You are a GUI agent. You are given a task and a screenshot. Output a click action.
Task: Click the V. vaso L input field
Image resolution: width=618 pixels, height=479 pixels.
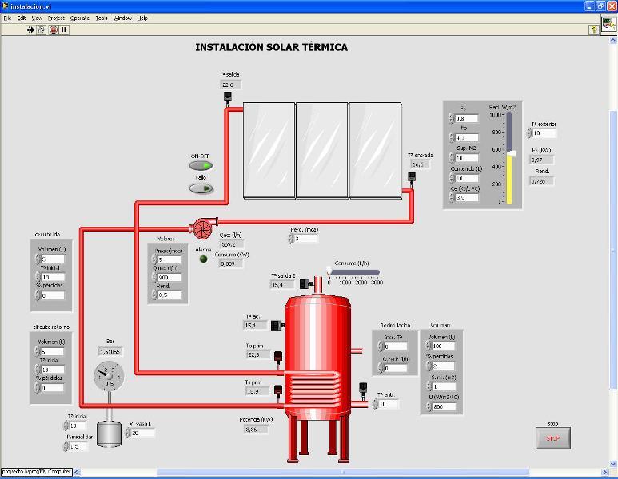pos(142,433)
